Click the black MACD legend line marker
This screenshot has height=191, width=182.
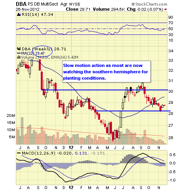[x=19, y=153]
